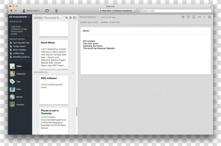221x146 pixels.
Task: Click the line The end of the American Republic
Action: (99, 48)
